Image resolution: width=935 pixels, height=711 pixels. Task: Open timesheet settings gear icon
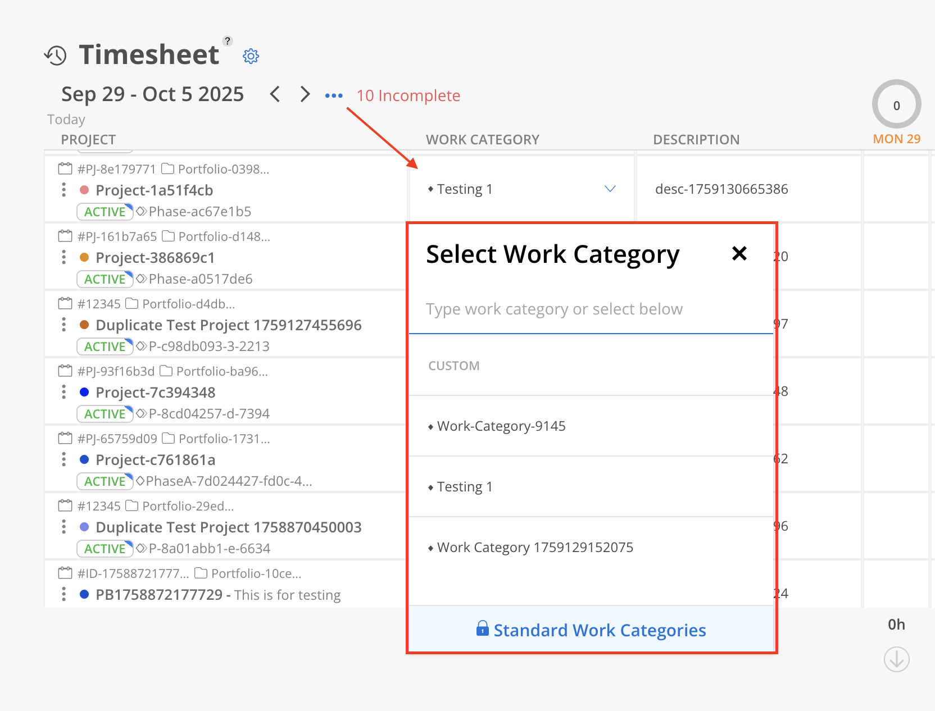(251, 56)
